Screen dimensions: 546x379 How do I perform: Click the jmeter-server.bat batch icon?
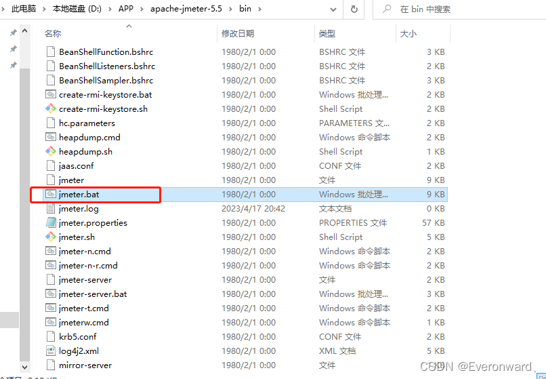(51, 294)
